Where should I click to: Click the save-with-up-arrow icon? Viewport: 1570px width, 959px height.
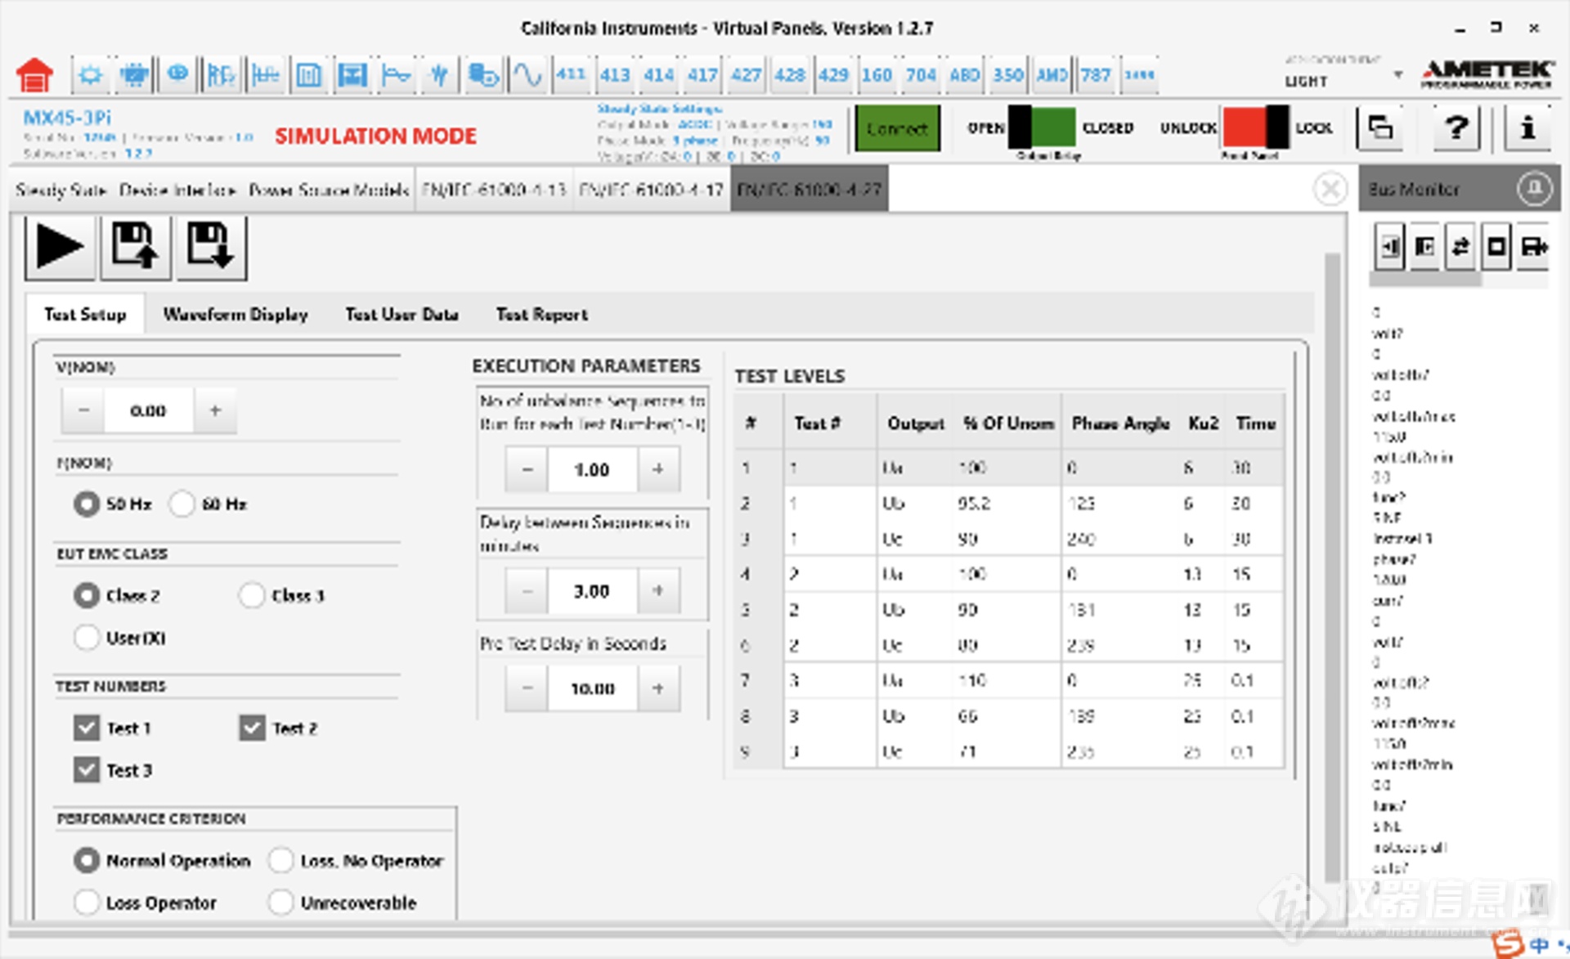coord(135,246)
